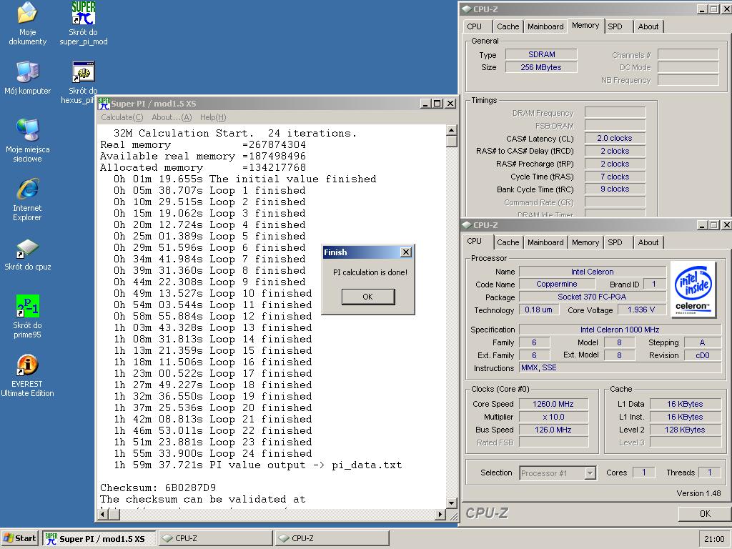The width and height of the screenshot is (732, 549).
Task: Click the Intel Inside Celeron logo
Action: [693, 290]
